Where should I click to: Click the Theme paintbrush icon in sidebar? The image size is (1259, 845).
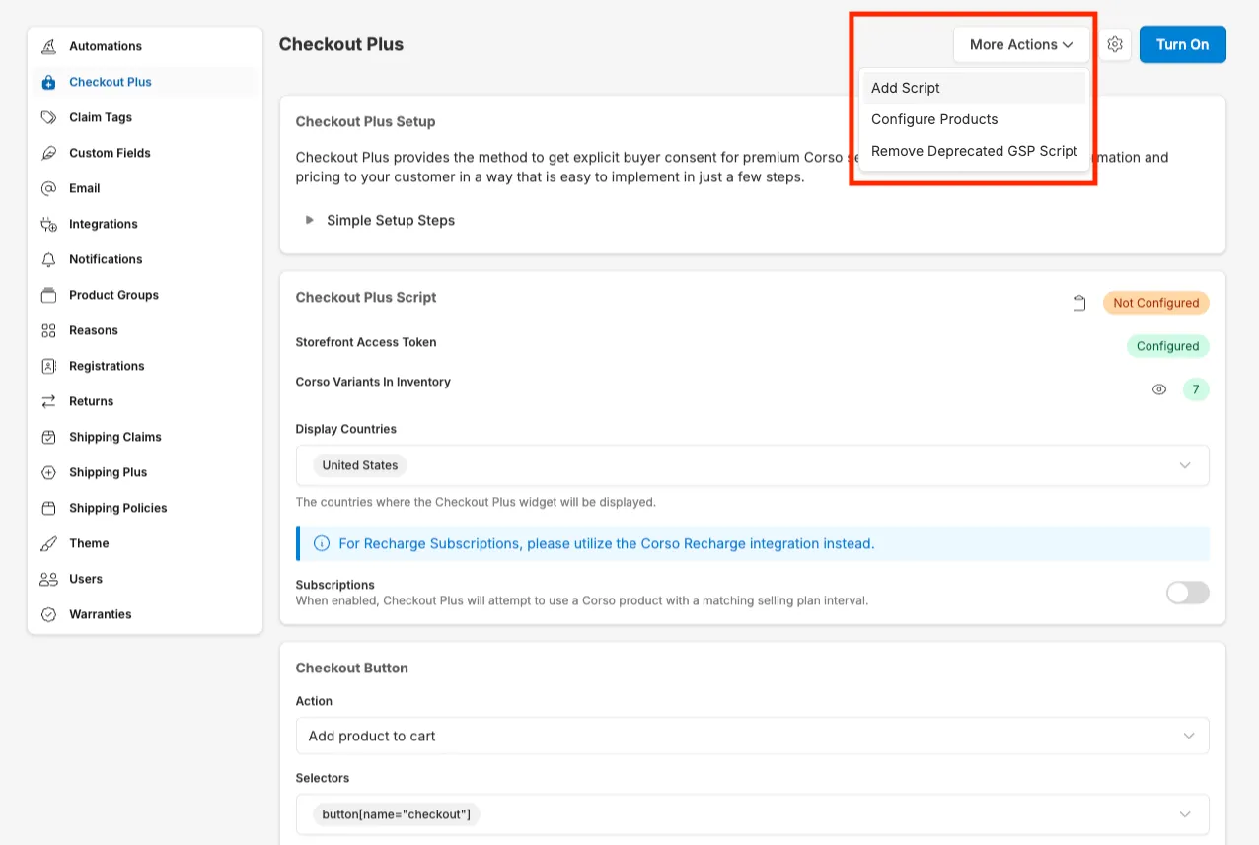pyautogui.click(x=48, y=543)
